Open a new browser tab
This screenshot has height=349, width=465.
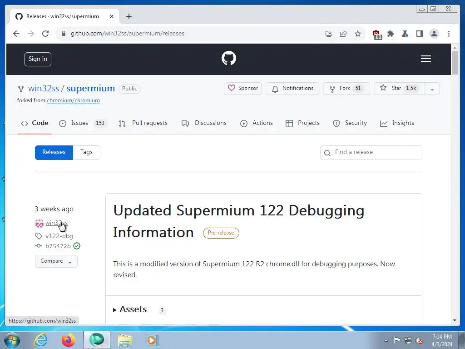(129, 16)
